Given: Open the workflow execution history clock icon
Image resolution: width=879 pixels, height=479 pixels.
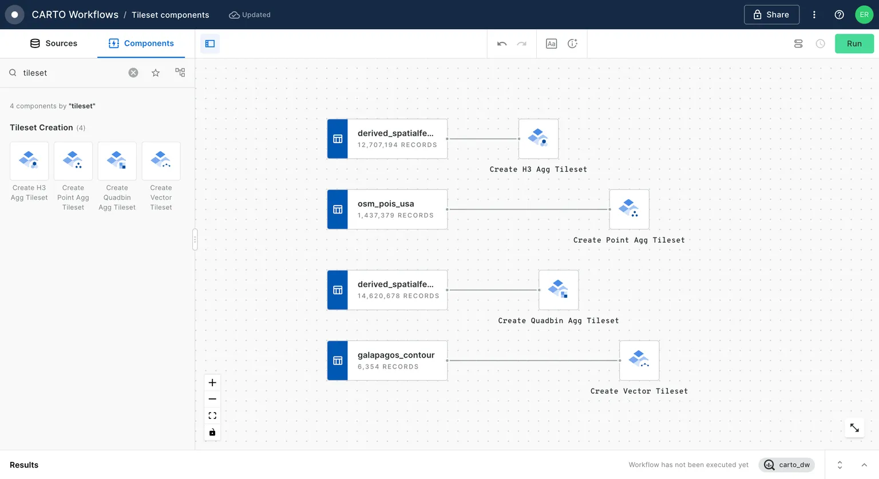Looking at the screenshot, I should point(820,43).
